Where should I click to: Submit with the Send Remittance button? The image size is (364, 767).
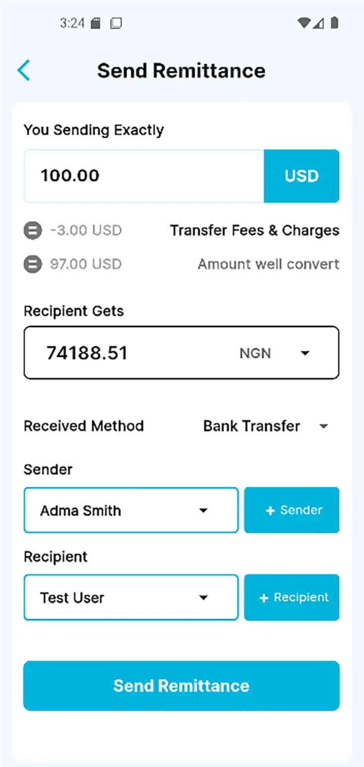[182, 685]
